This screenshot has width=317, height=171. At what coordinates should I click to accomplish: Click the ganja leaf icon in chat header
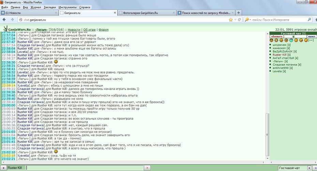pos(293,37)
